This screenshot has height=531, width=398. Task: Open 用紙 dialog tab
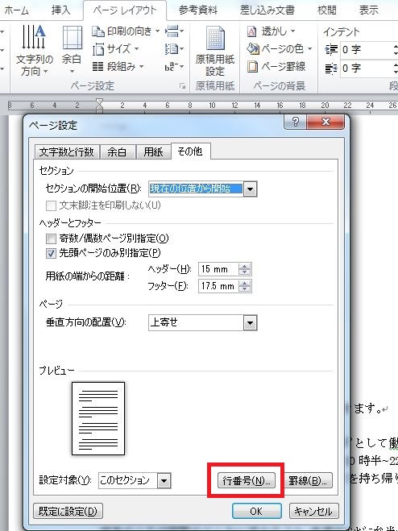[153, 151]
